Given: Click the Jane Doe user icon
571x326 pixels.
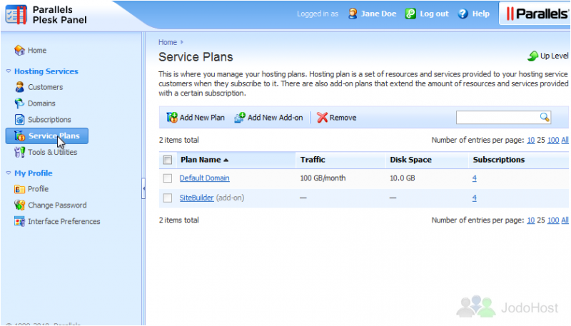Looking at the screenshot, I should 353,14.
